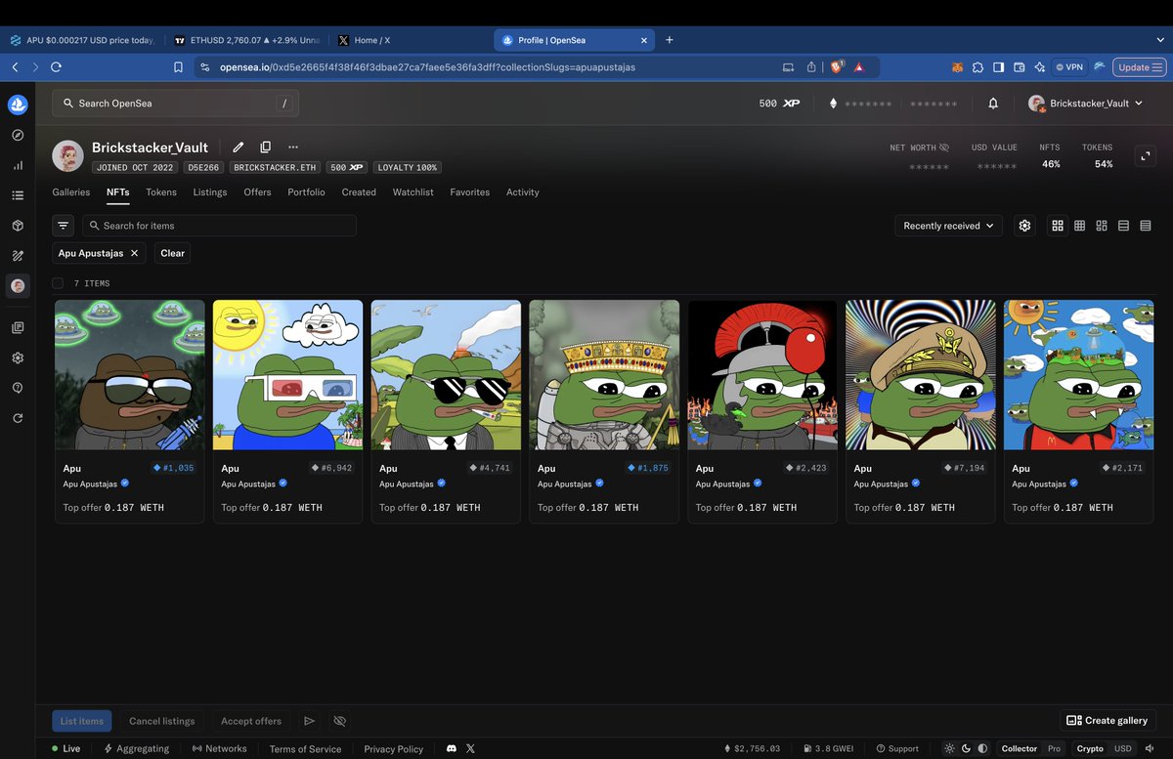Select light theme sun toggle
This screenshot has height=759, width=1173.
950,748
